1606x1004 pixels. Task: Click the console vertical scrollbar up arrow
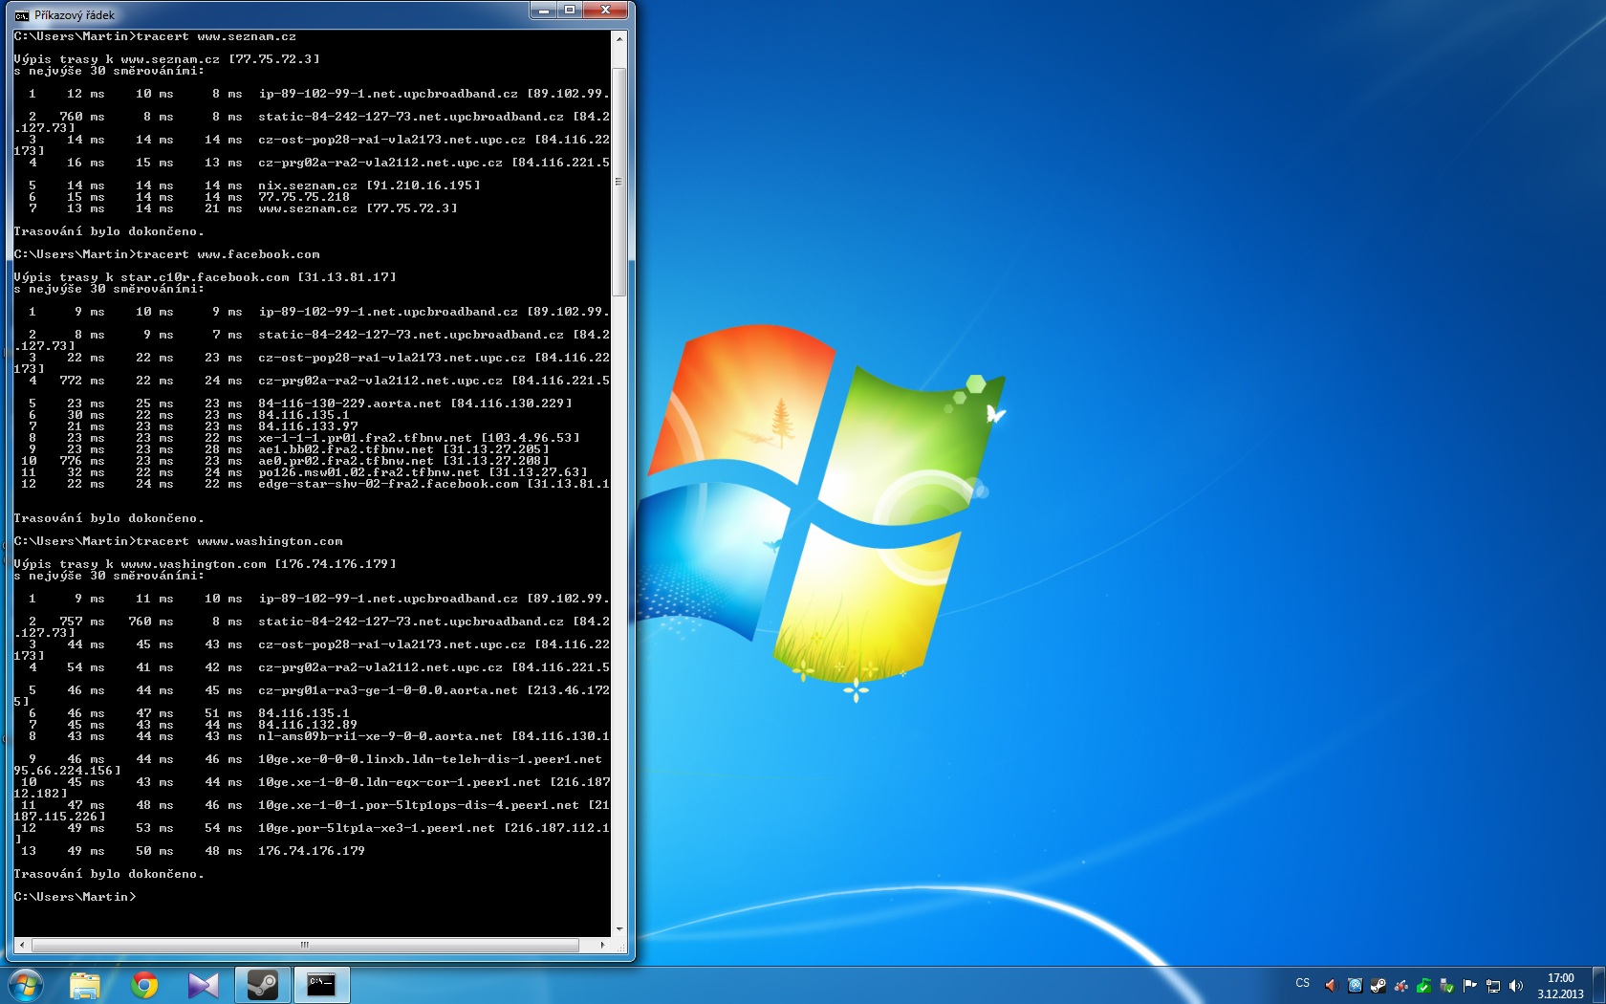[x=619, y=39]
